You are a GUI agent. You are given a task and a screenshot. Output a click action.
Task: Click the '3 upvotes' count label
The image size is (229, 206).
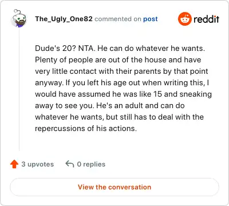click(38, 164)
